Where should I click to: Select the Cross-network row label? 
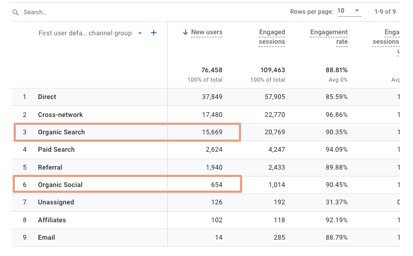[x=60, y=115]
